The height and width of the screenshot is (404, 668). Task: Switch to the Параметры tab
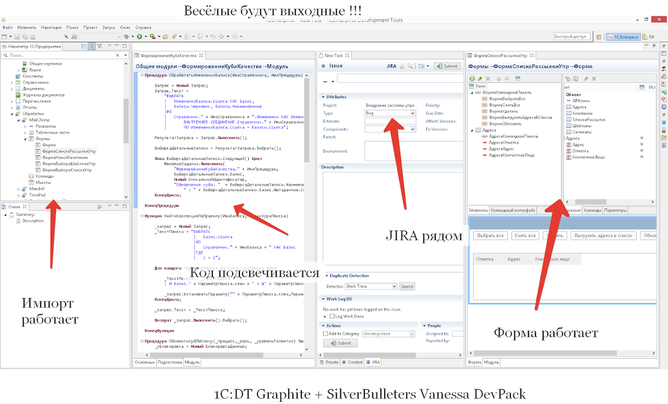tap(615, 210)
